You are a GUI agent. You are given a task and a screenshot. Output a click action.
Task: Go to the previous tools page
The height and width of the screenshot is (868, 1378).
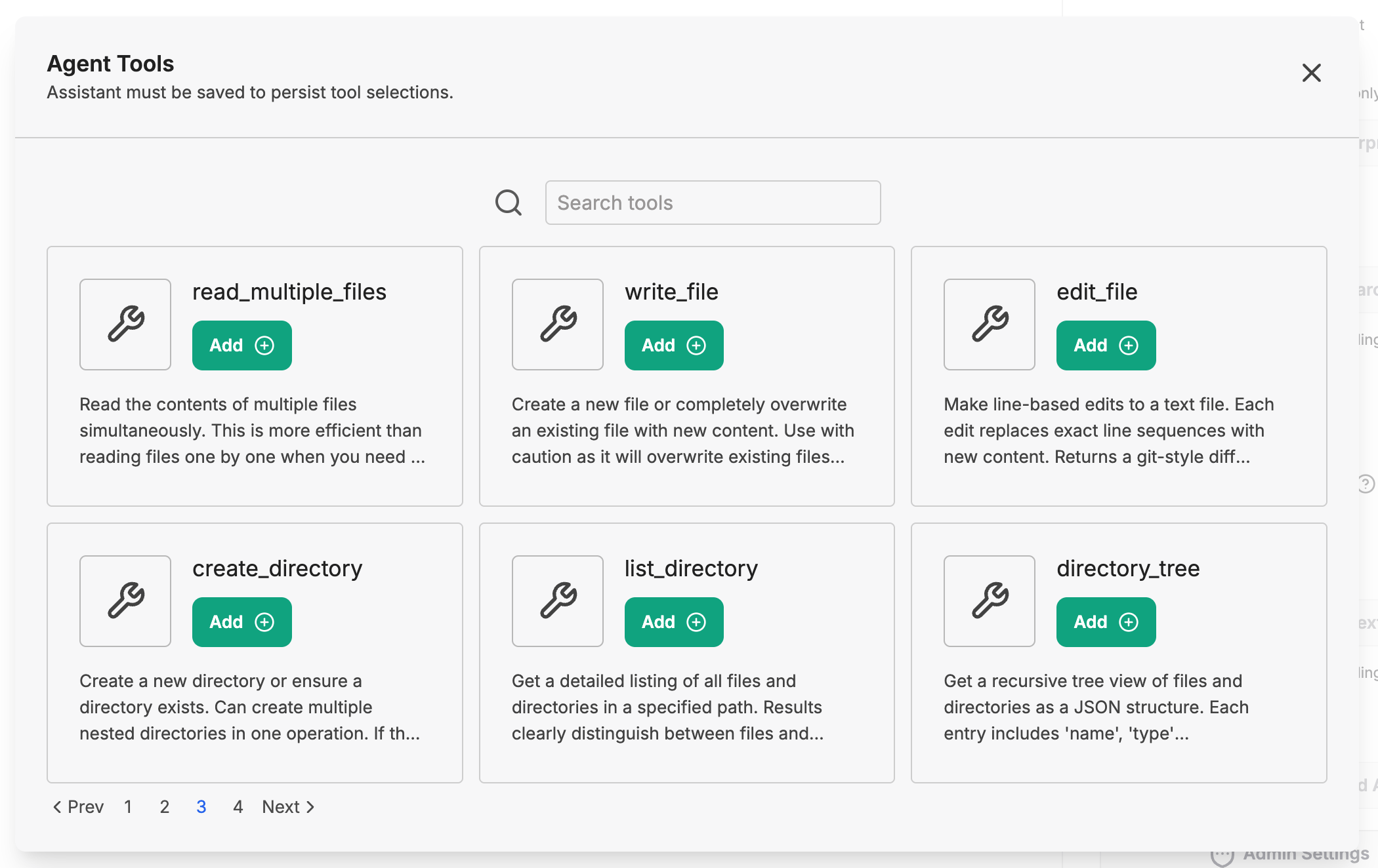(x=78, y=807)
